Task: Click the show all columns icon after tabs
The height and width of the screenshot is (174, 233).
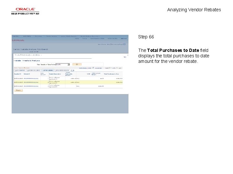Action: pos(72,70)
